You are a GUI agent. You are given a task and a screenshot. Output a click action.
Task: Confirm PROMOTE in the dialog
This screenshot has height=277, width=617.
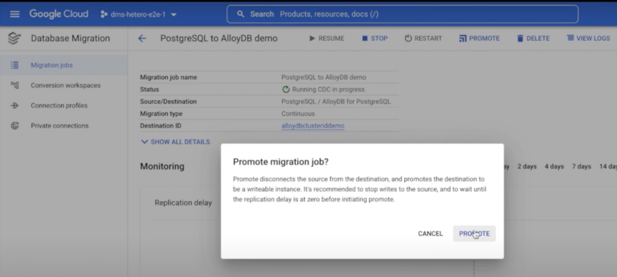tap(474, 234)
